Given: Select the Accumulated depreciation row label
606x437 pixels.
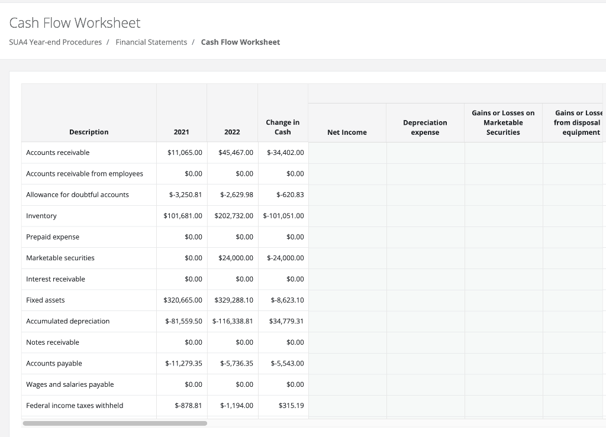Looking at the screenshot, I should click(x=67, y=321).
